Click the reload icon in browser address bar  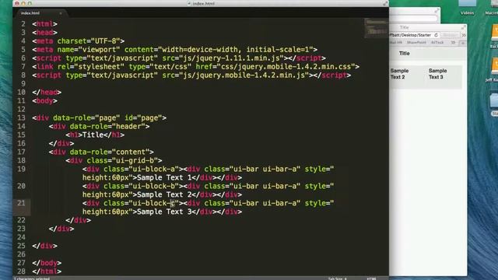[436, 35]
